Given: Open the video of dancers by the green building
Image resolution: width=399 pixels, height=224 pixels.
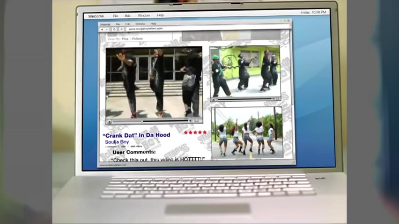Looking at the screenshot, I should coord(245,71).
